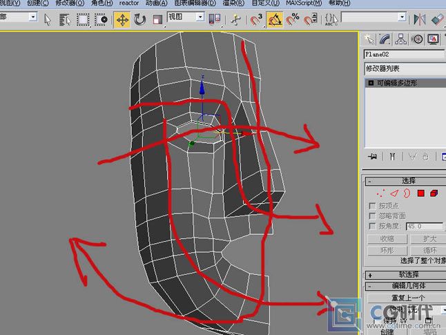Open the 创建(C) menu
The height and width of the screenshot is (335, 446).
[x=38, y=3]
